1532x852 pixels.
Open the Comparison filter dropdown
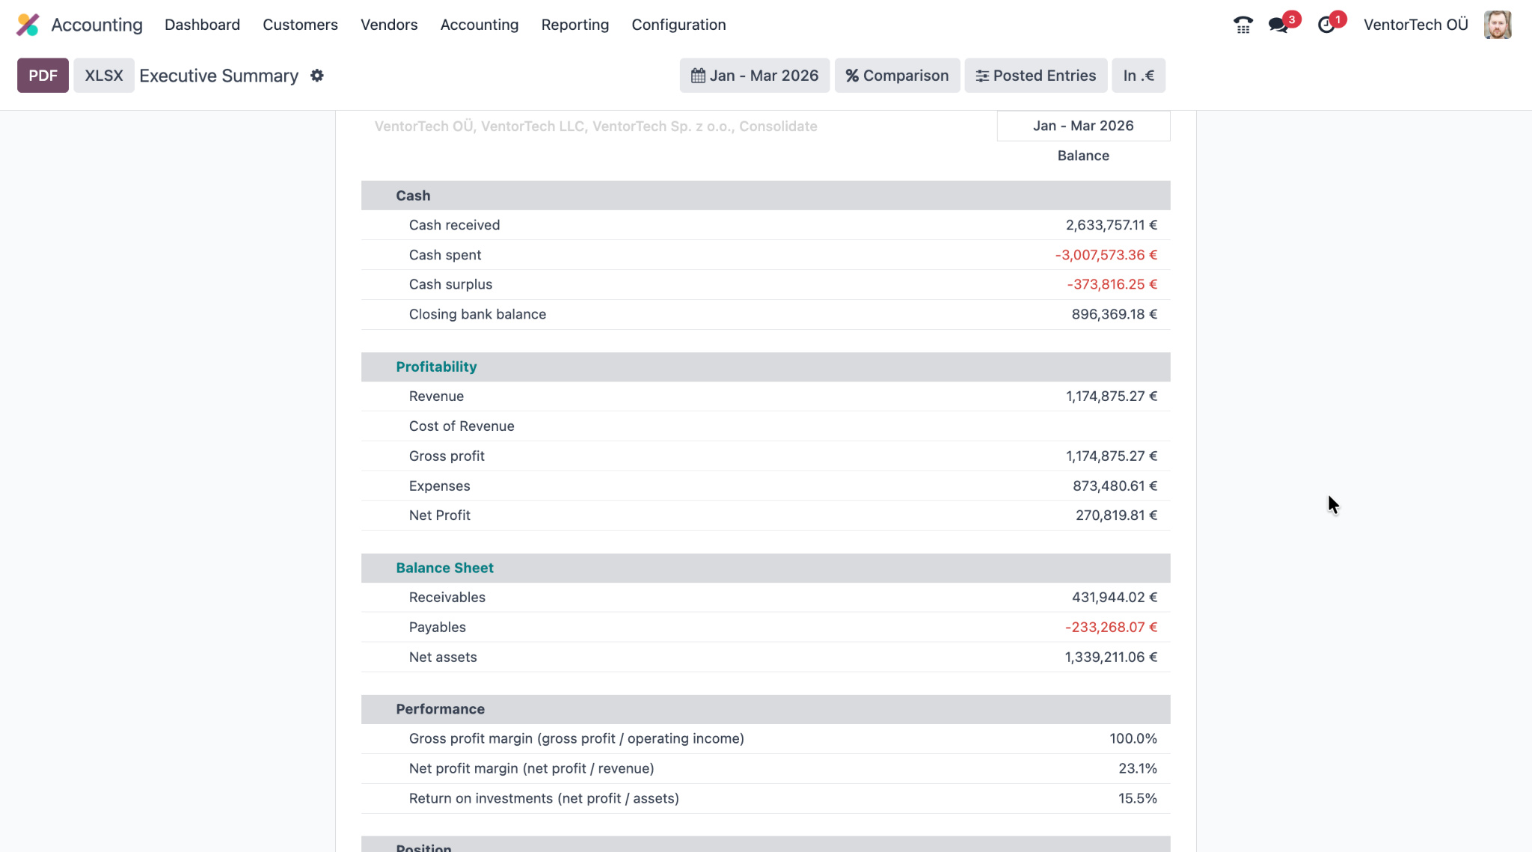[x=897, y=76]
